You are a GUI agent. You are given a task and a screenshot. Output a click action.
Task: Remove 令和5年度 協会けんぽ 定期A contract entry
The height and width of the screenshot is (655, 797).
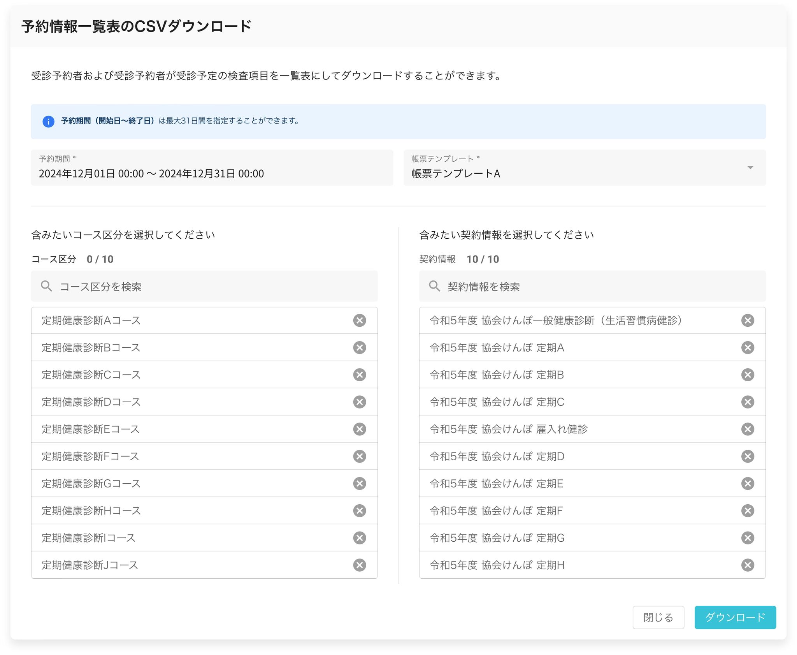point(747,347)
